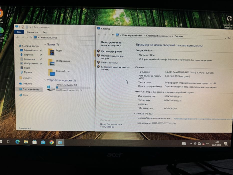Go back in the Этот компьютер window
Image resolution: width=233 pixels, height=175 pixels.
[x=17, y=37]
